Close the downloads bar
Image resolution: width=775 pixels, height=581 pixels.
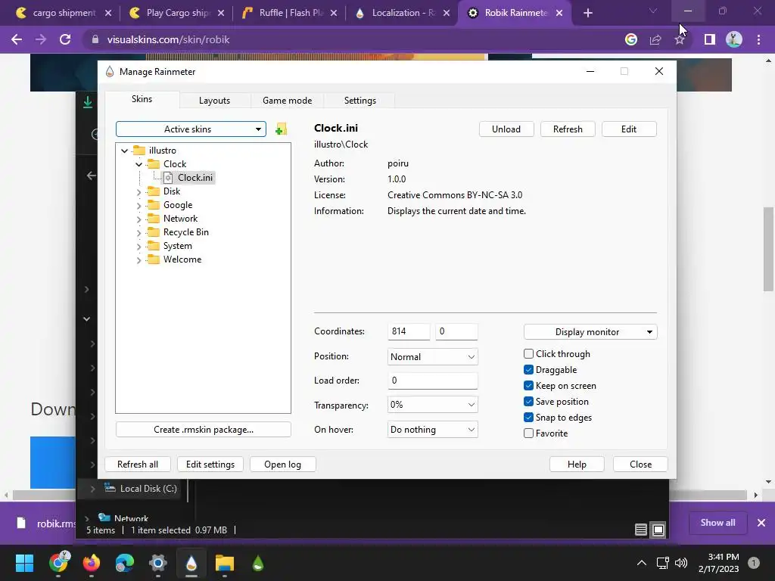pos(761,523)
